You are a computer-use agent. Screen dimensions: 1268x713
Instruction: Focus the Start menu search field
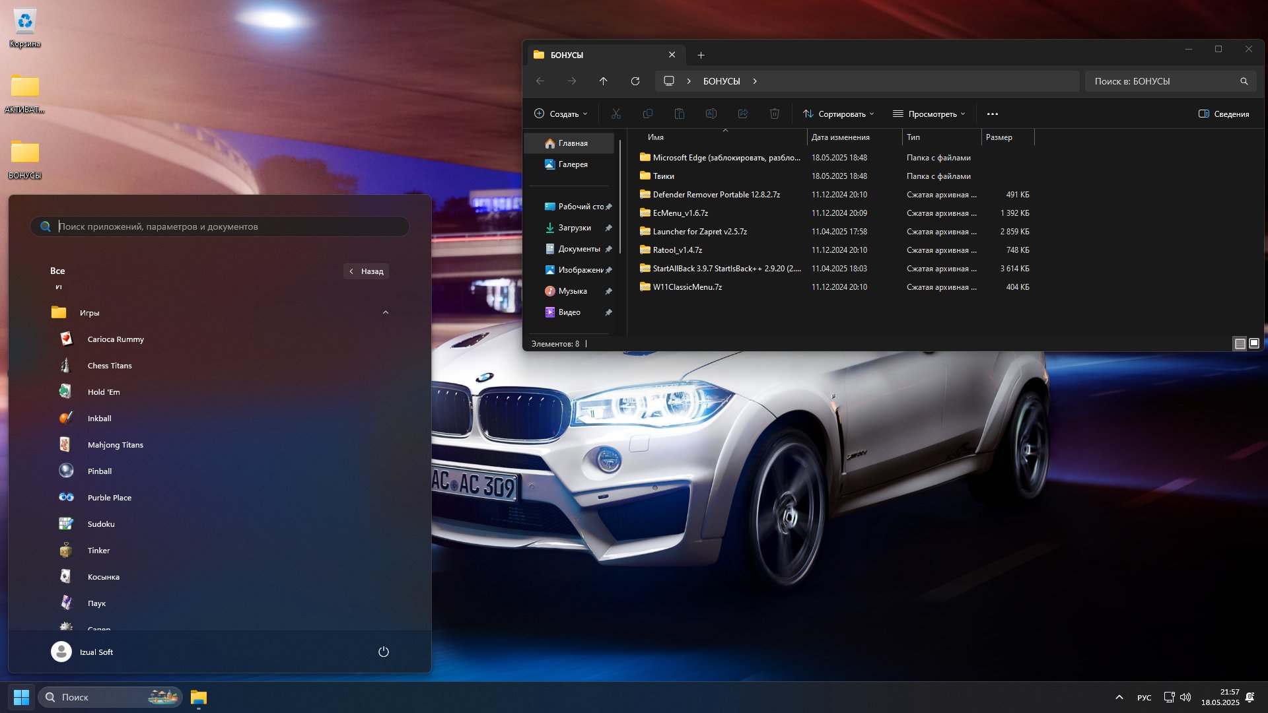pyautogui.click(x=220, y=226)
